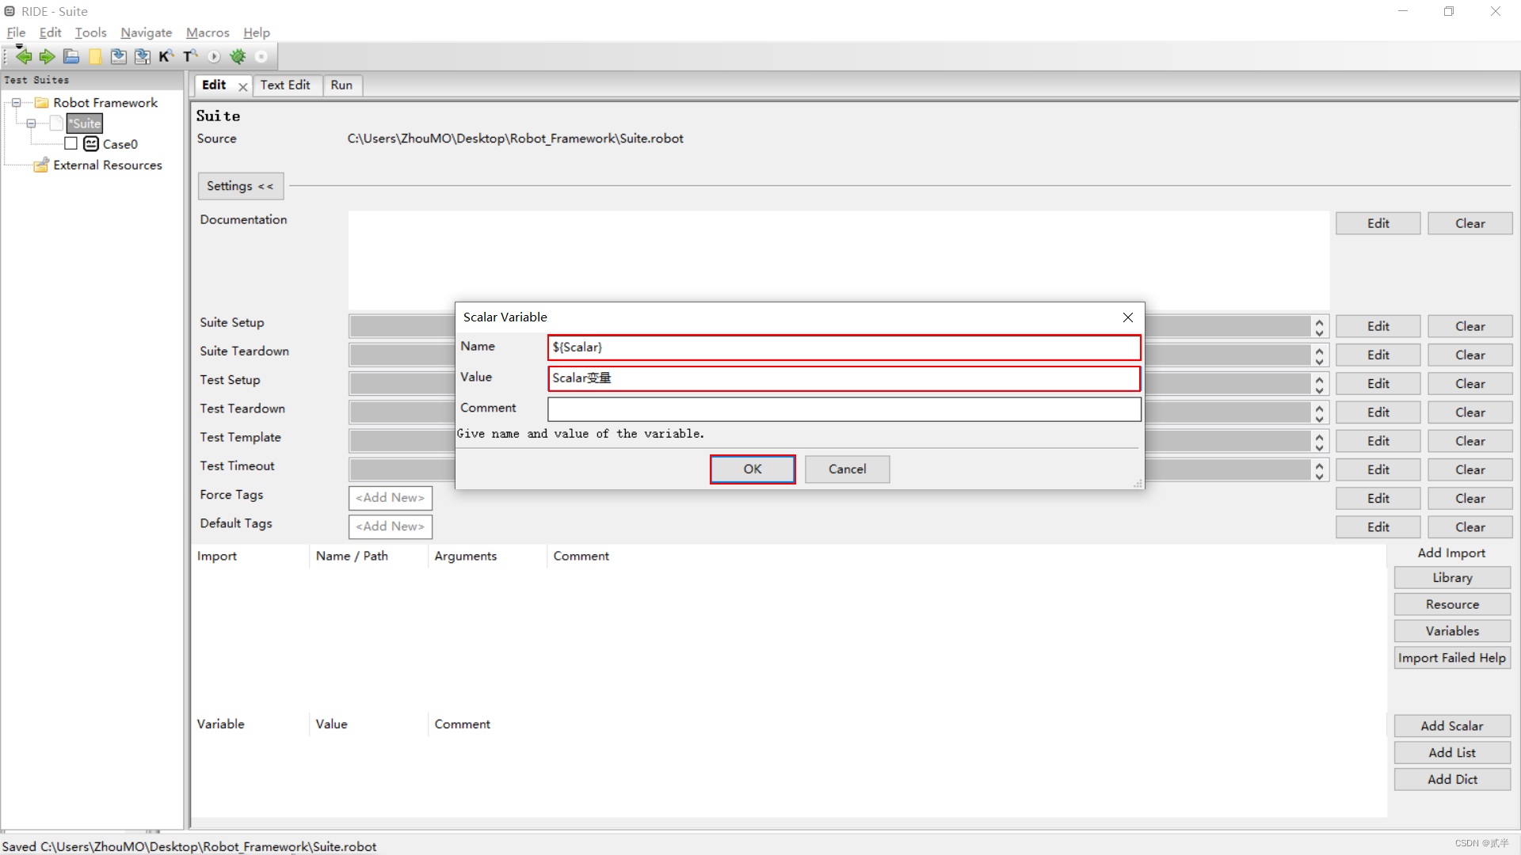Screen dimensions: 1521x855
Task: Switch to the Text Edit tab
Action: click(x=285, y=85)
